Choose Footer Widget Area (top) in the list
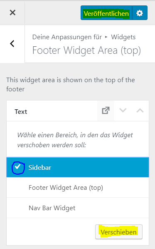The image size is (155, 249). 78,188
